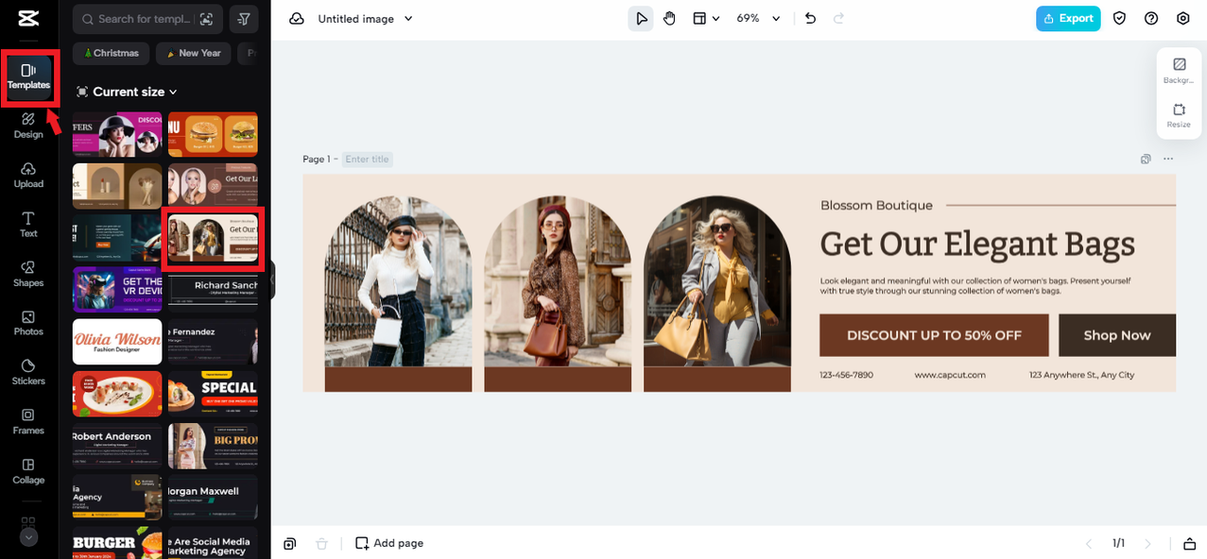
Task: Open the Templates panel in sidebar
Action: 28,76
